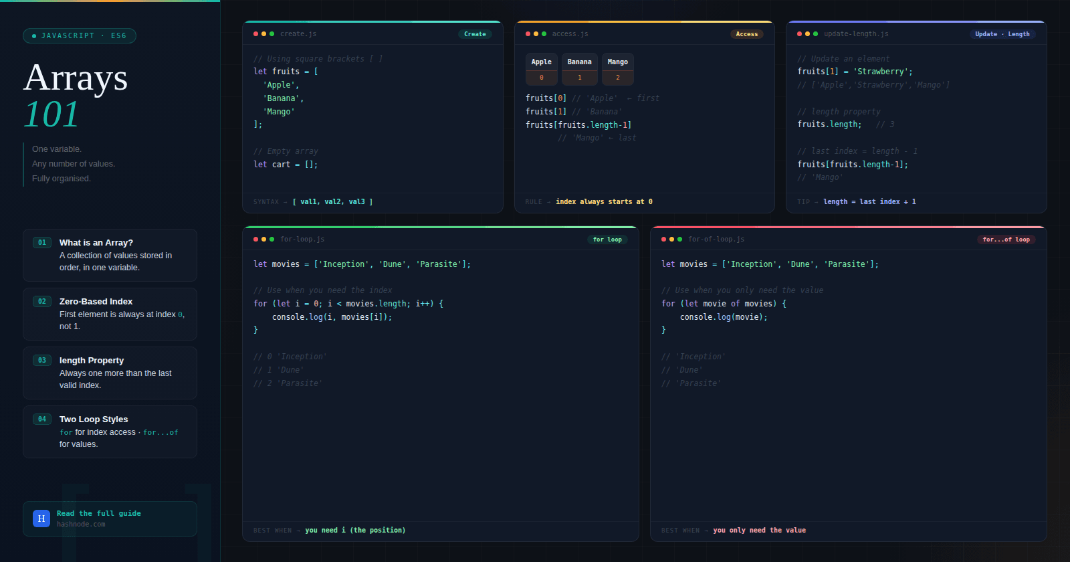Click the green dot on update-length.js window
The height and width of the screenshot is (562, 1070).
[815, 34]
